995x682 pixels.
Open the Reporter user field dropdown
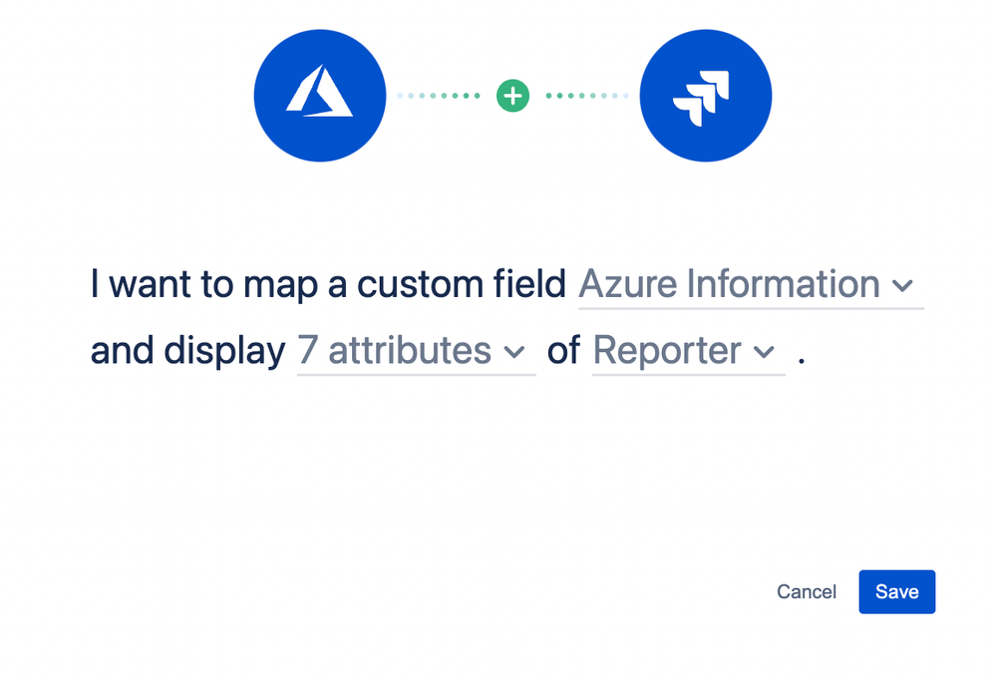click(689, 351)
